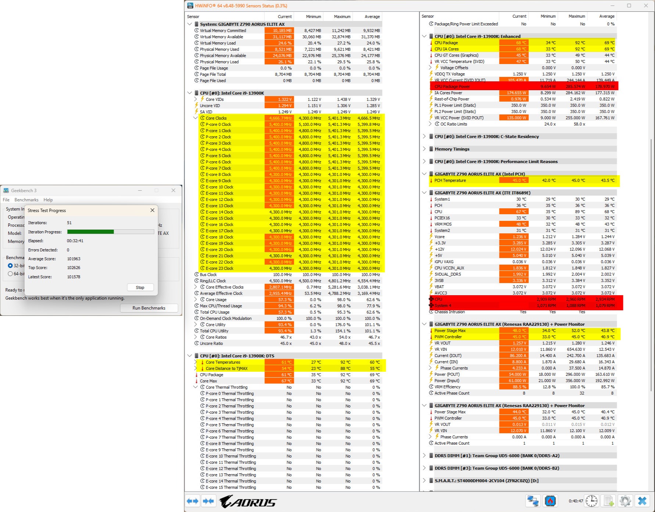The width and height of the screenshot is (655, 512).
Task: Expand the S.M.A.R.T. ST4000DM004 drive section
Action: 424,481
